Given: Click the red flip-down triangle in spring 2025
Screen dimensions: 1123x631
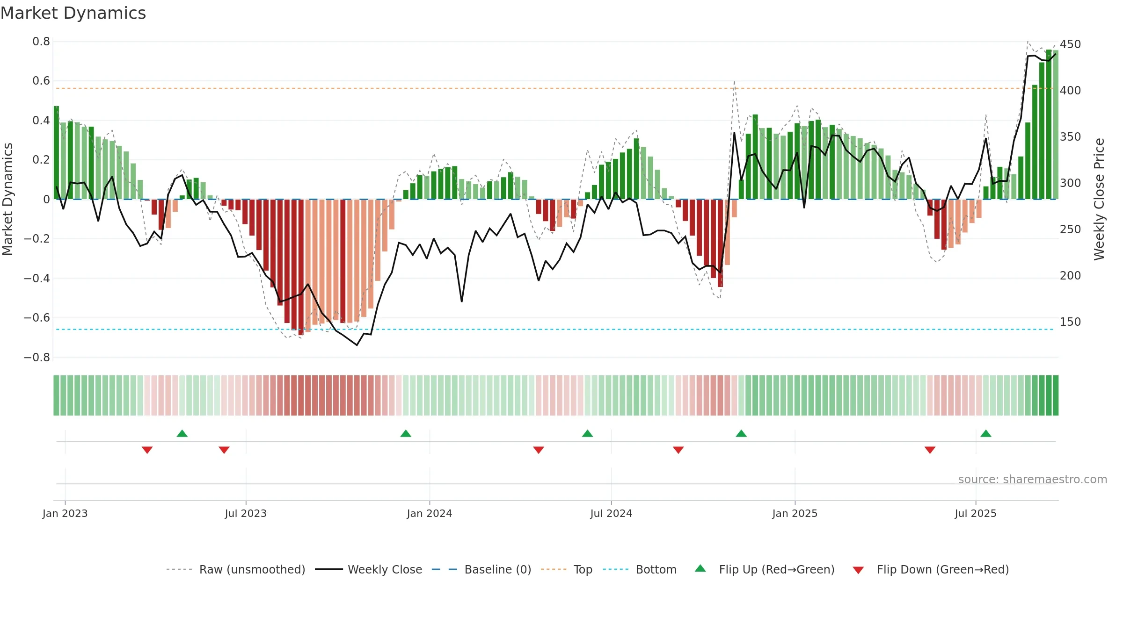Looking at the screenshot, I should point(930,450).
